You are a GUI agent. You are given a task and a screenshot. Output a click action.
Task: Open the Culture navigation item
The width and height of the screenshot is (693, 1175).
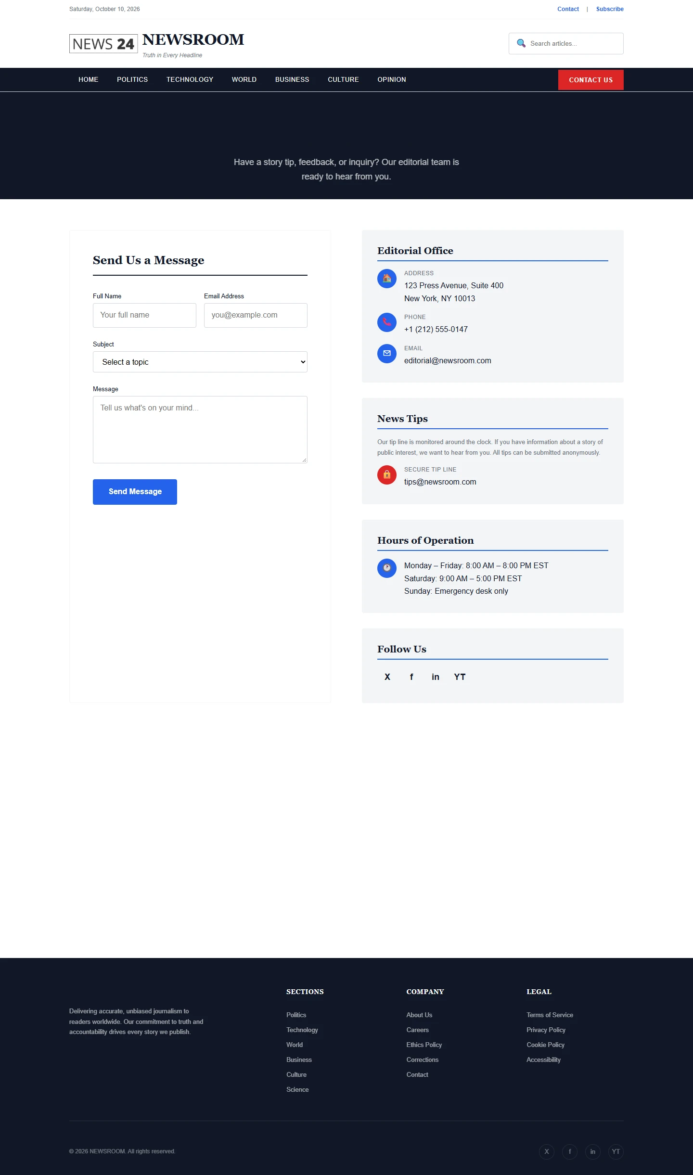(x=343, y=79)
